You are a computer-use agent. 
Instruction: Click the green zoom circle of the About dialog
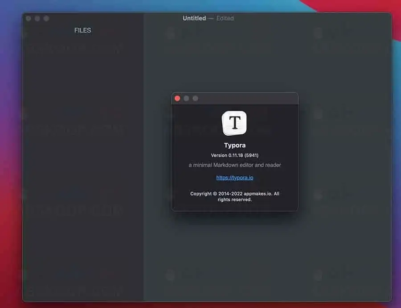[x=195, y=98]
